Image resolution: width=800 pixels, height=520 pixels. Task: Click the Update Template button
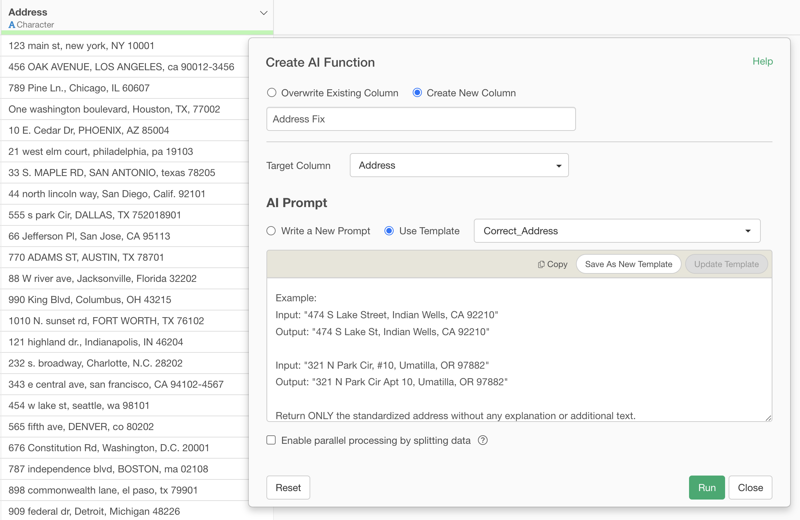click(726, 264)
